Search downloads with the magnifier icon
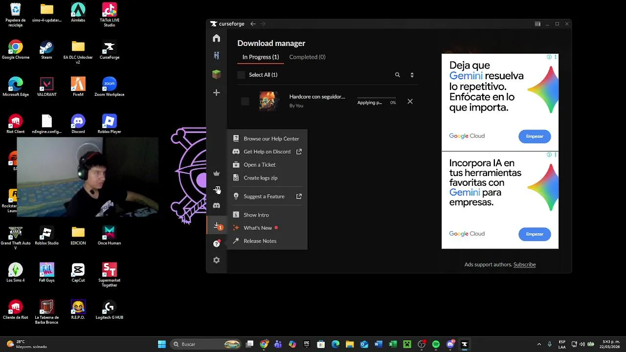The width and height of the screenshot is (626, 352). [x=398, y=75]
